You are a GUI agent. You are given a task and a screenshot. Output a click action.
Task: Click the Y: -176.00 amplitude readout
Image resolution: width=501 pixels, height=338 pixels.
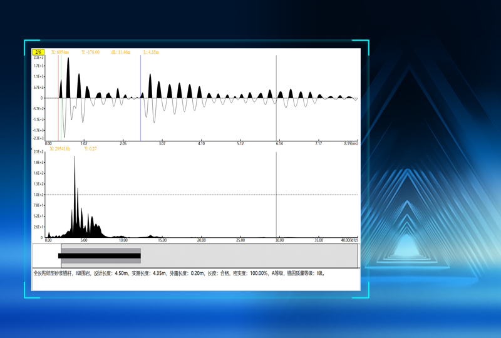pos(90,52)
